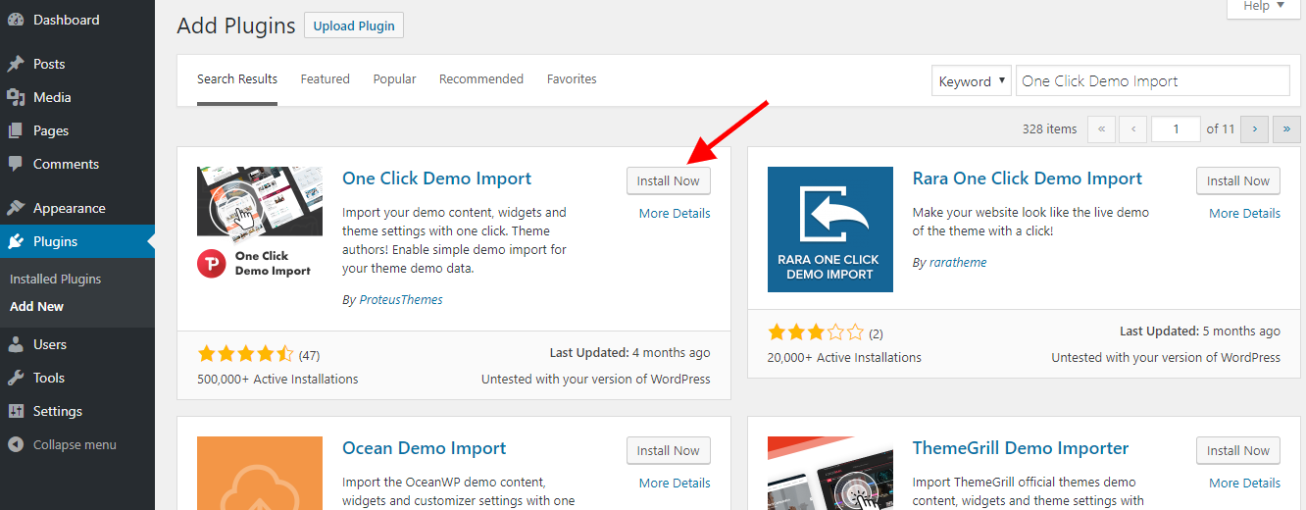1306x510 pixels.
Task: Click the Posts pushpin icon
Action: 16,64
